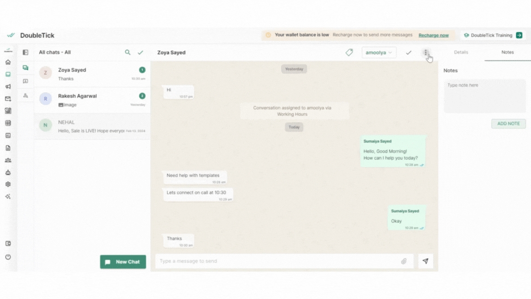The width and height of the screenshot is (531, 299).
Task: Click the Home icon in left sidebar
Action: click(8, 62)
